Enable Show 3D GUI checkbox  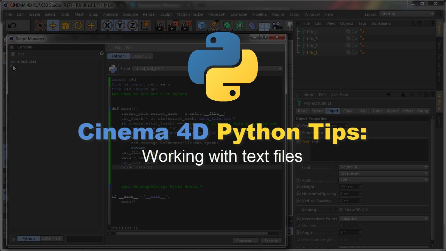(341, 210)
